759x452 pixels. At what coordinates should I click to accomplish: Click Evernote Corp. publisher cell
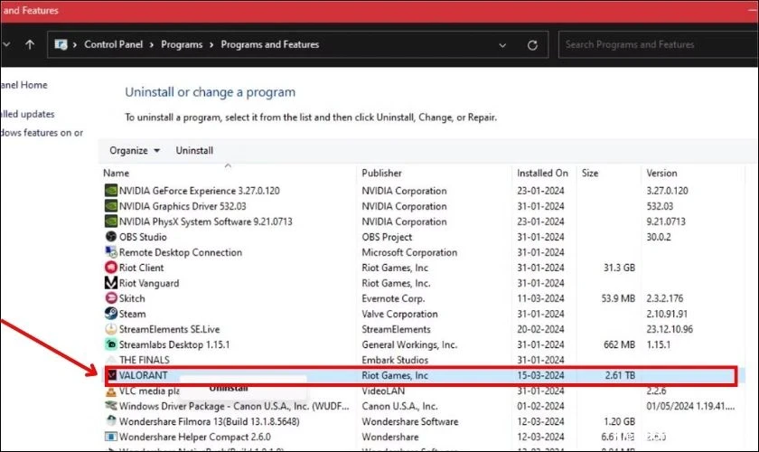point(393,298)
